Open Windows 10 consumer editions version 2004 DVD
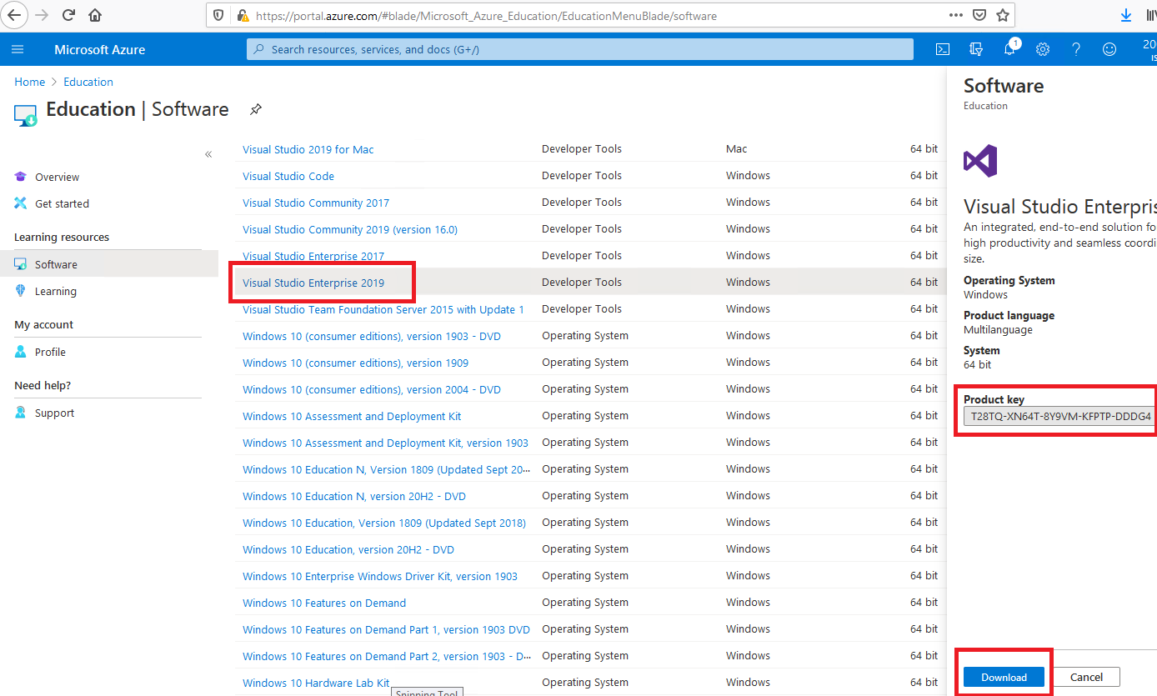 point(372,389)
